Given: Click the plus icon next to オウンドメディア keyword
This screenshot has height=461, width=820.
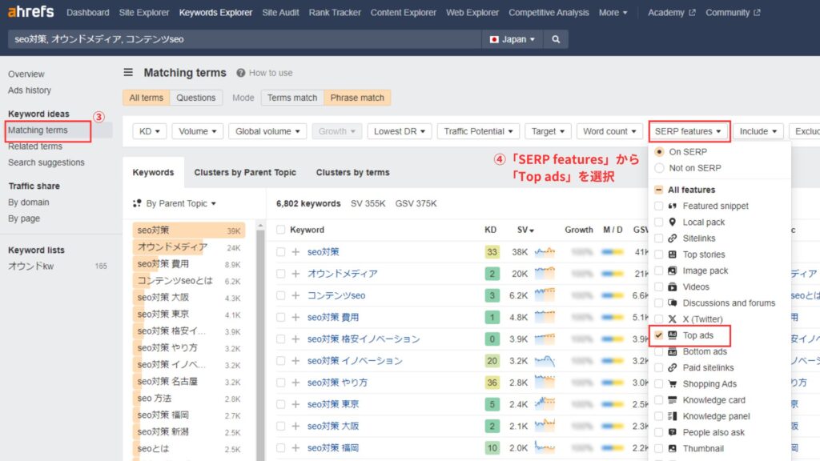Looking at the screenshot, I should click(x=295, y=274).
